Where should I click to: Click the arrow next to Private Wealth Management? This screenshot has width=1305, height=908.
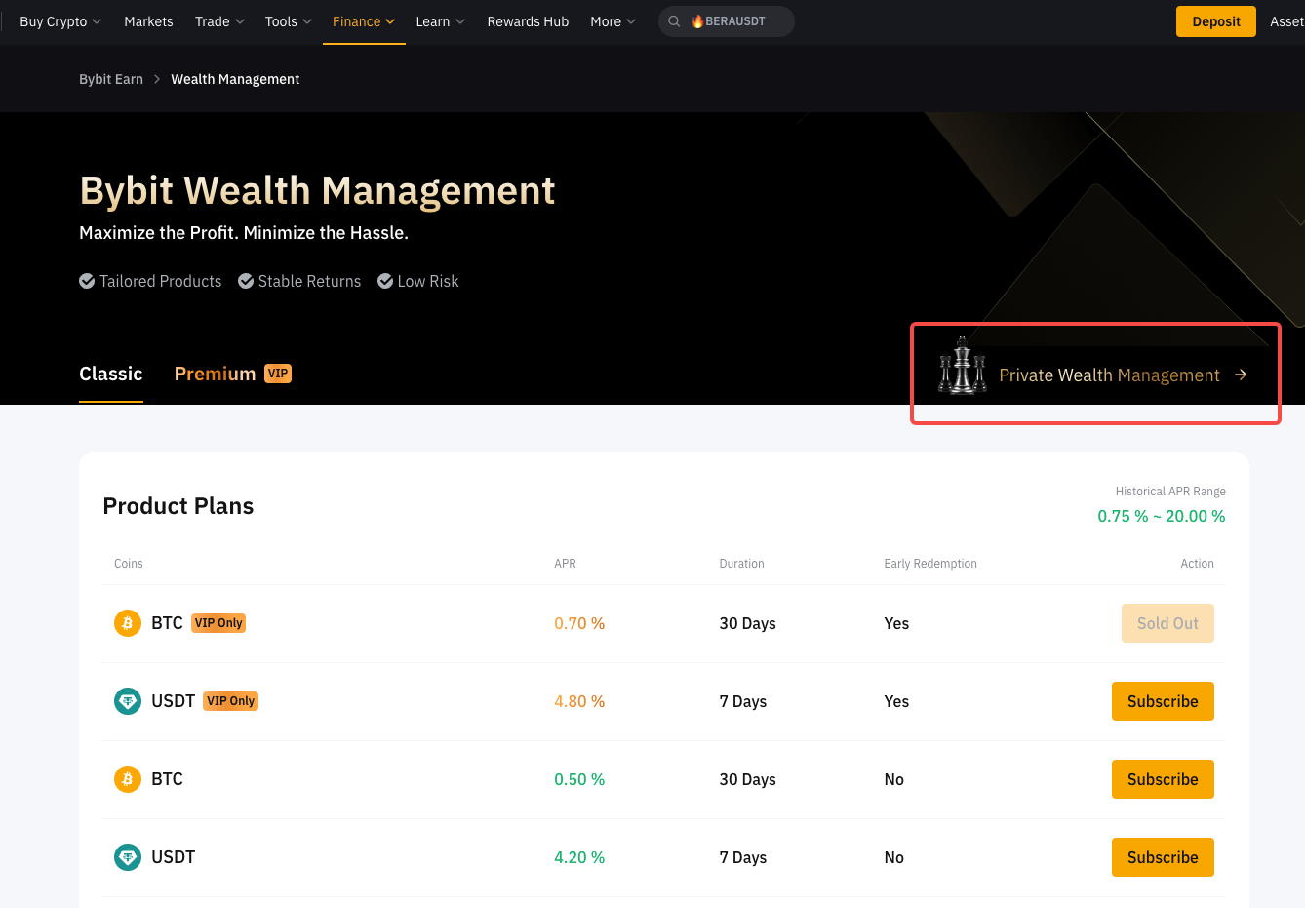(1241, 375)
